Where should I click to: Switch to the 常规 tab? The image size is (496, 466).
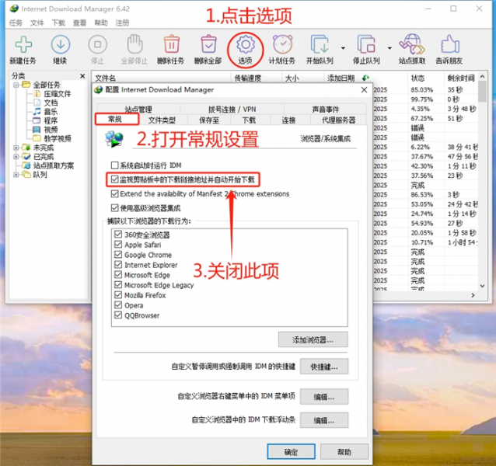[x=117, y=119]
